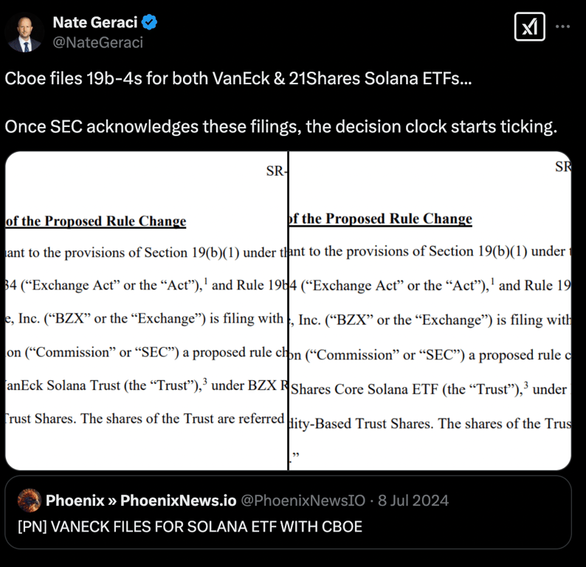Click 'Proposed Rule Change' heading in left document
Image resolution: width=586 pixels, height=567 pixels.
tap(114, 221)
